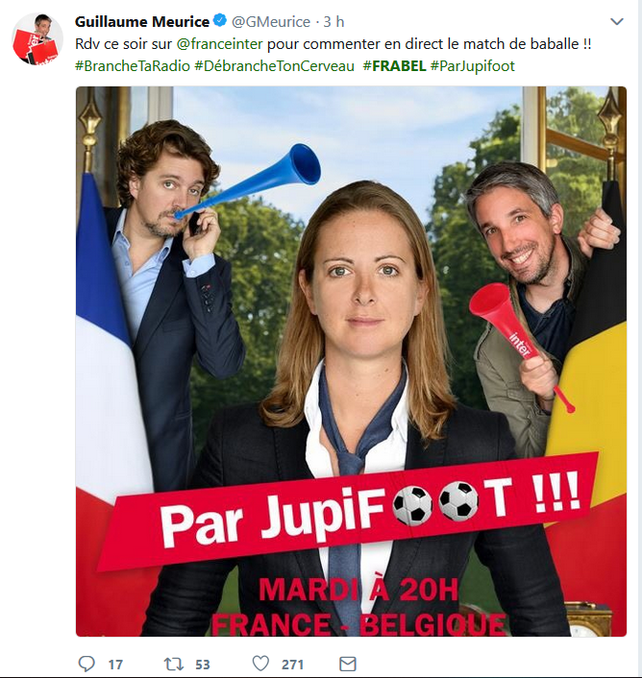Open the Guillaume Meurice display name
This screenshot has width=642, height=678.
(142, 21)
